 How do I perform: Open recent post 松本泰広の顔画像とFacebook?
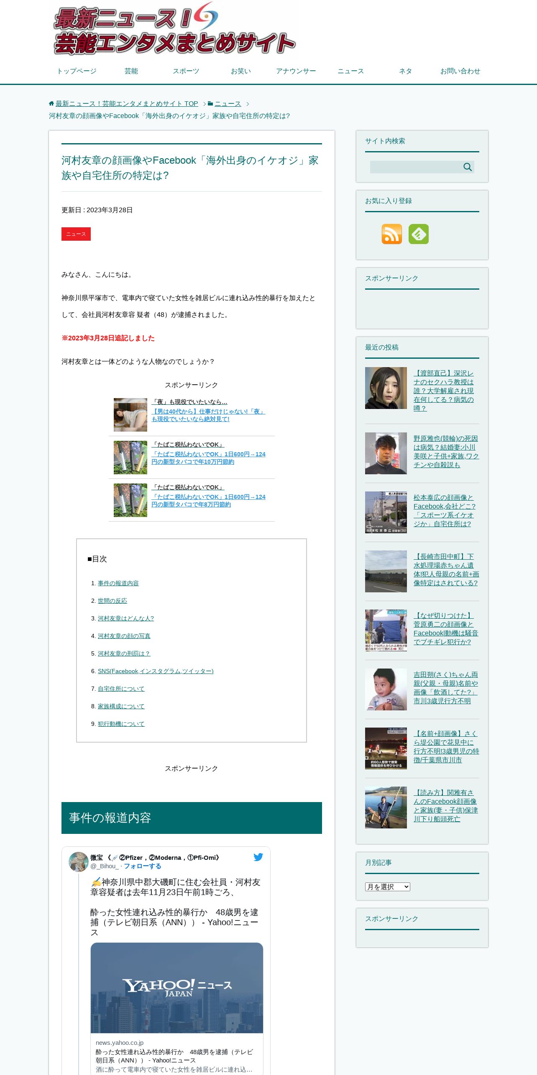[445, 511]
